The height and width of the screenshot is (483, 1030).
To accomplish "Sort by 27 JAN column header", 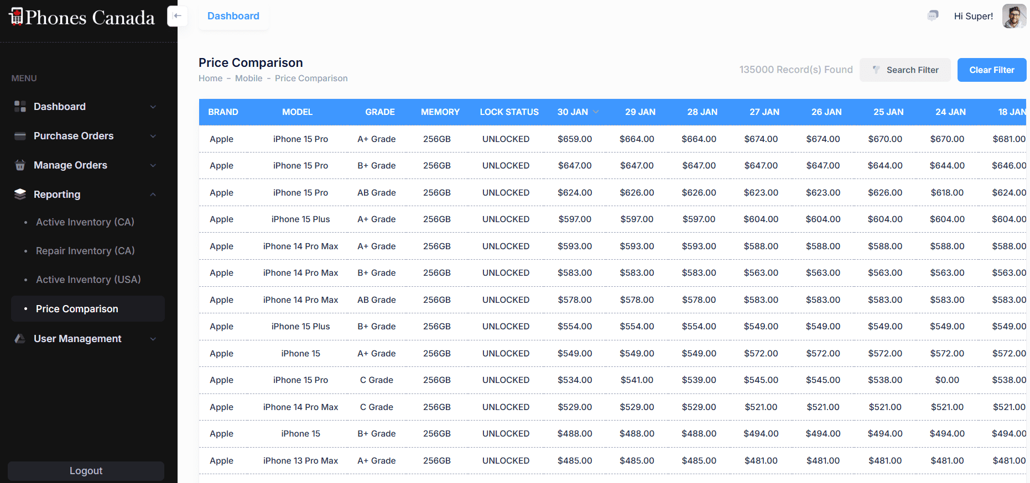I will click(764, 112).
